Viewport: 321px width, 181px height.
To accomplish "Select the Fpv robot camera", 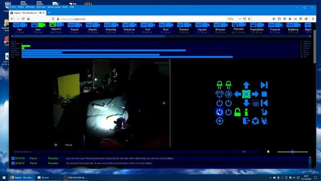I will 20,28.
